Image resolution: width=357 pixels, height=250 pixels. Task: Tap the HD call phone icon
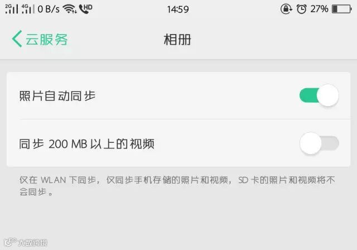pos(85,9)
